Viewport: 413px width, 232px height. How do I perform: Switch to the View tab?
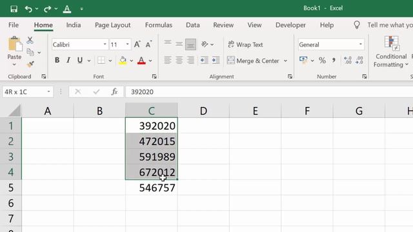(254, 25)
